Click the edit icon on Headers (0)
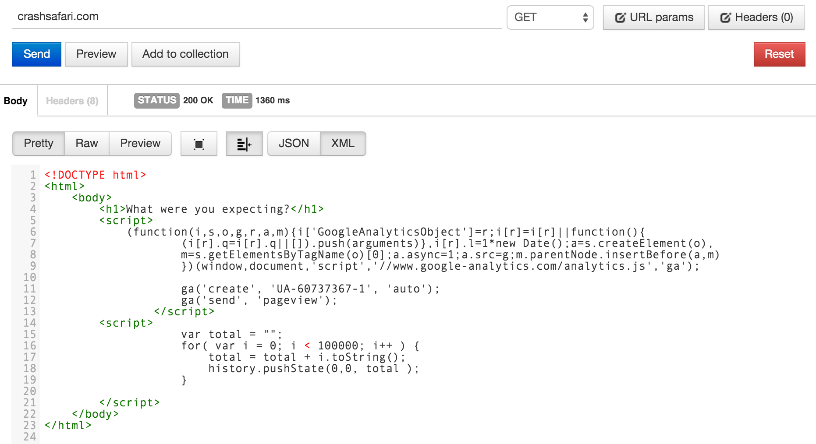This screenshot has width=816, height=444. click(x=725, y=18)
